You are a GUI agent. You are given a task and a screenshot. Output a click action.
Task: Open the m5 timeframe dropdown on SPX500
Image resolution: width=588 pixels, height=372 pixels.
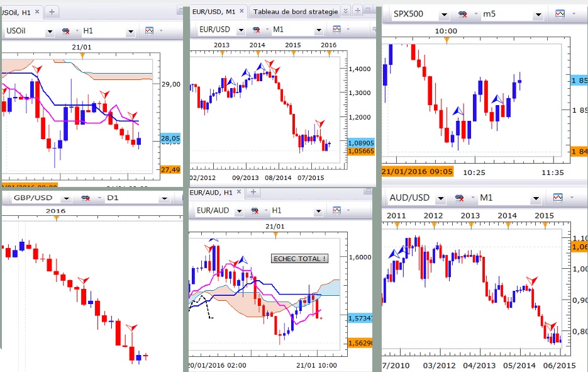[x=538, y=13]
